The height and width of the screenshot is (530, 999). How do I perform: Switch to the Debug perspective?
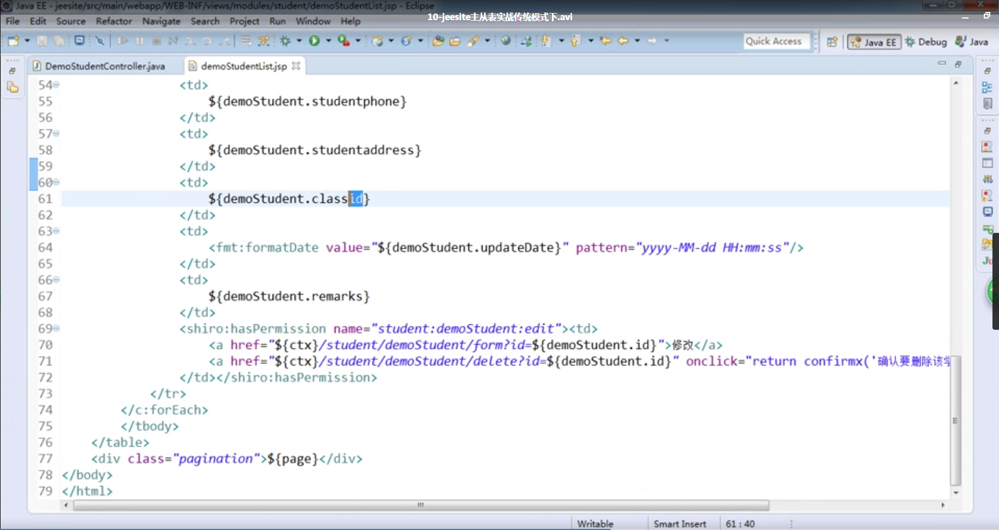point(926,42)
